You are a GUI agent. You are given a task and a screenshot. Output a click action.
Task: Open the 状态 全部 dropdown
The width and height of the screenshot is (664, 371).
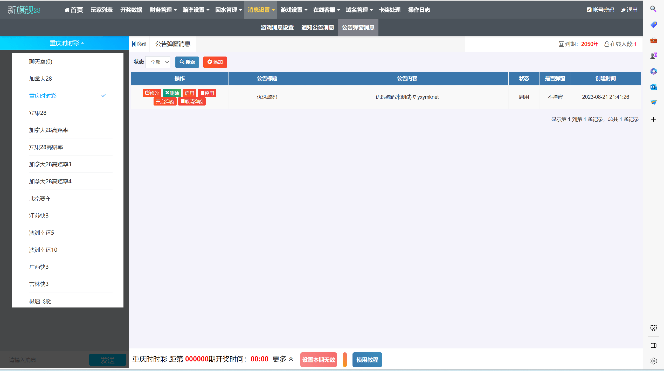click(158, 62)
